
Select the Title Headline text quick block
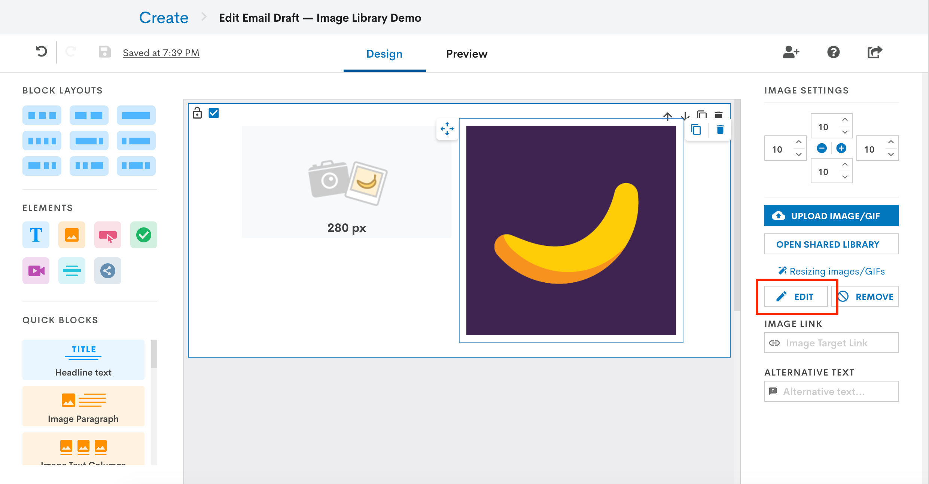coord(83,360)
